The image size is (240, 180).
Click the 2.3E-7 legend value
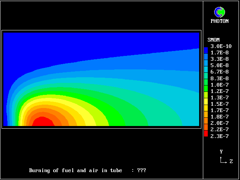219,136
